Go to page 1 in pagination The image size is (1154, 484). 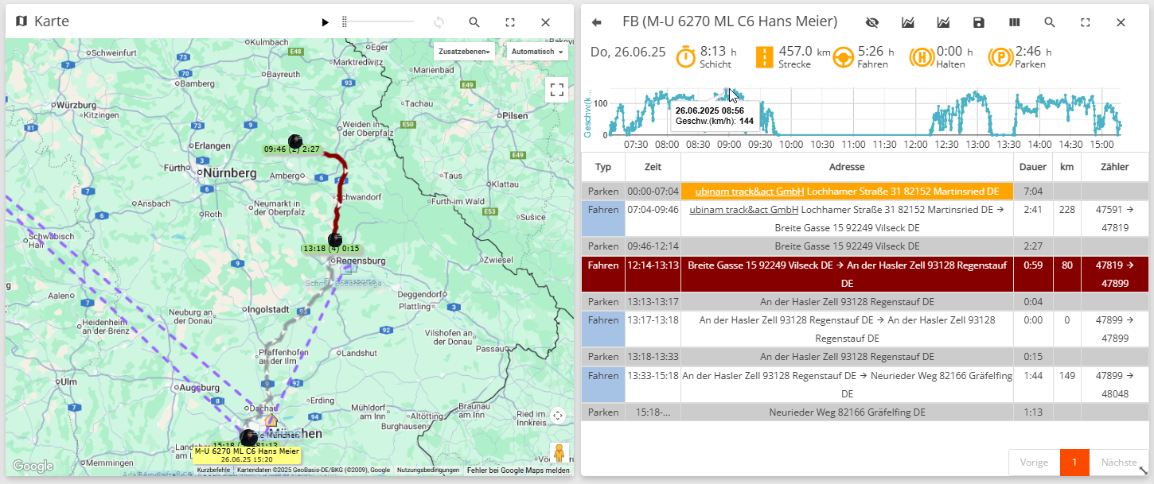pyautogui.click(x=1074, y=463)
